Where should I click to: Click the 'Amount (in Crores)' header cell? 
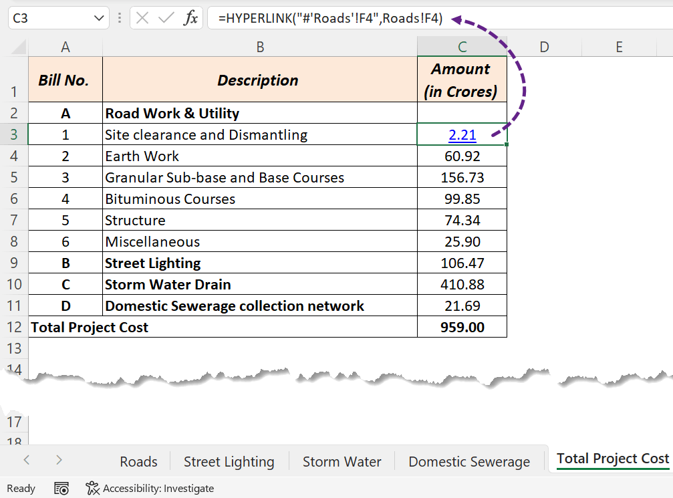(462, 80)
